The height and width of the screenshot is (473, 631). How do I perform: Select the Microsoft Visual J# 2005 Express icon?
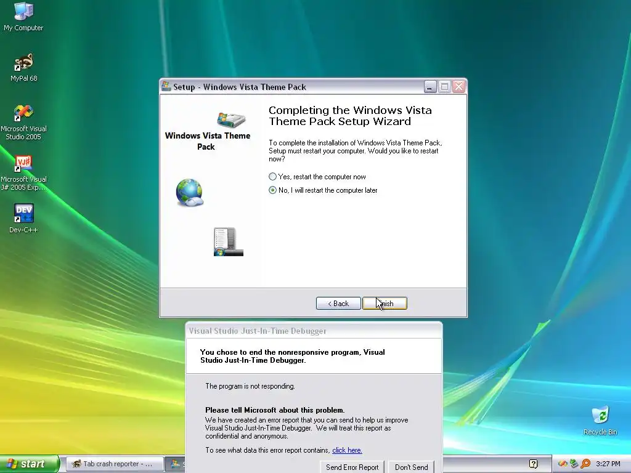tap(23, 172)
